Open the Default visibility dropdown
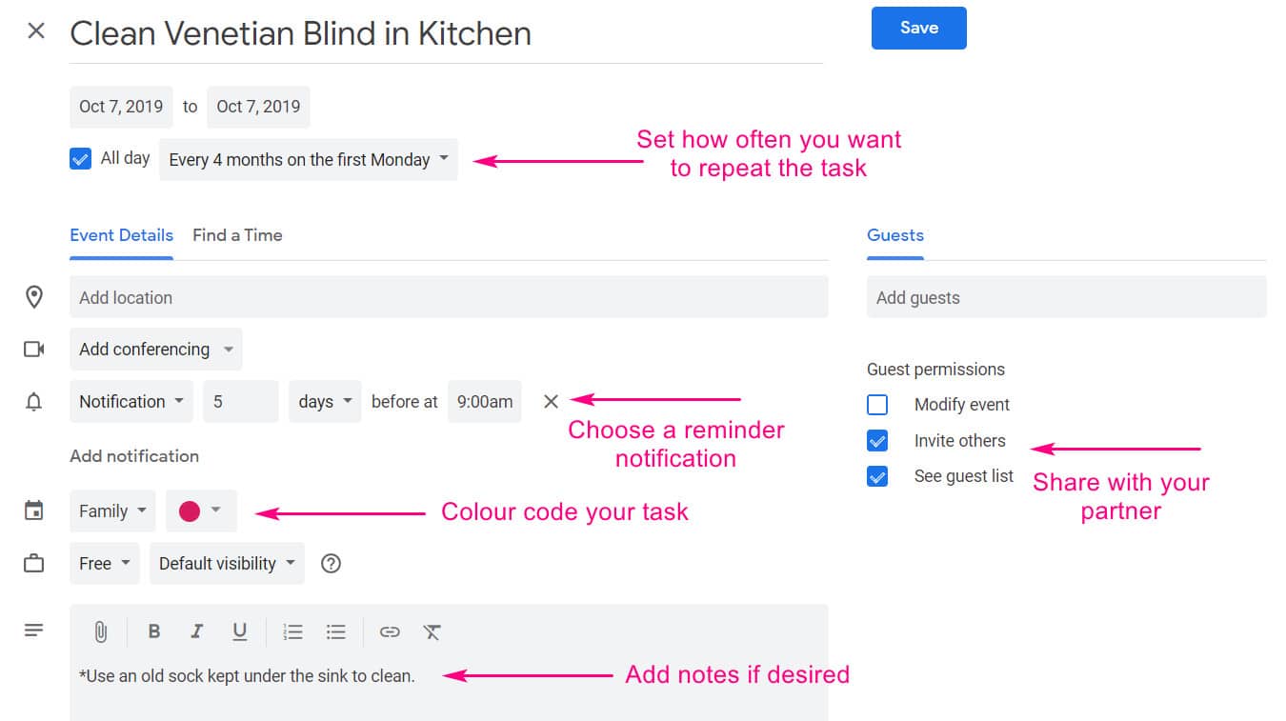 coord(226,563)
